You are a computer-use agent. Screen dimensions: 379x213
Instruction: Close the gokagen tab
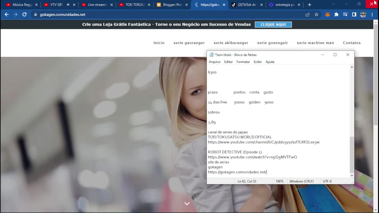click(x=224, y=5)
